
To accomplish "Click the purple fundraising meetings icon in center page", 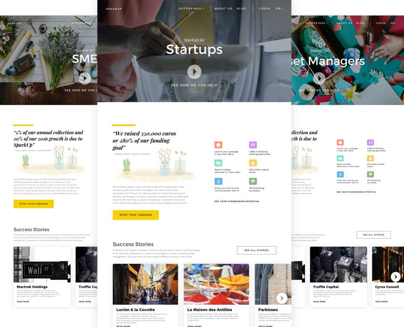I will tap(253, 145).
